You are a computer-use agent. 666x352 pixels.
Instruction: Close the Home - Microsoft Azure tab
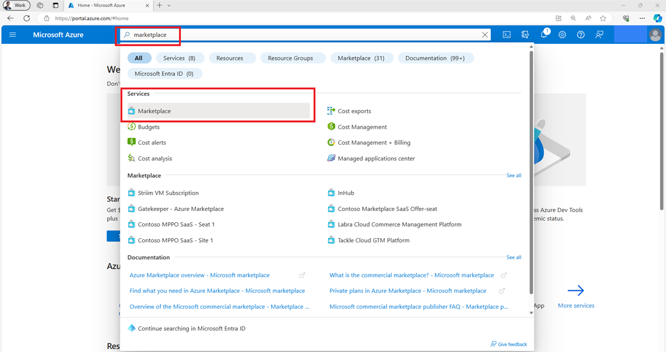click(x=147, y=5)
